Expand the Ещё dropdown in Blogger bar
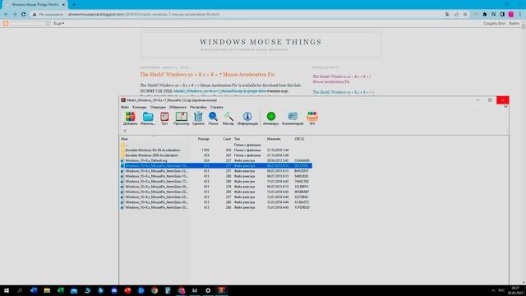 click(x=59, y=24)
